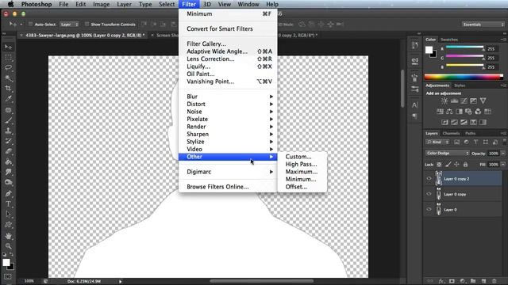
Task: Select the Zoom tool
Action: coord(9,246)
